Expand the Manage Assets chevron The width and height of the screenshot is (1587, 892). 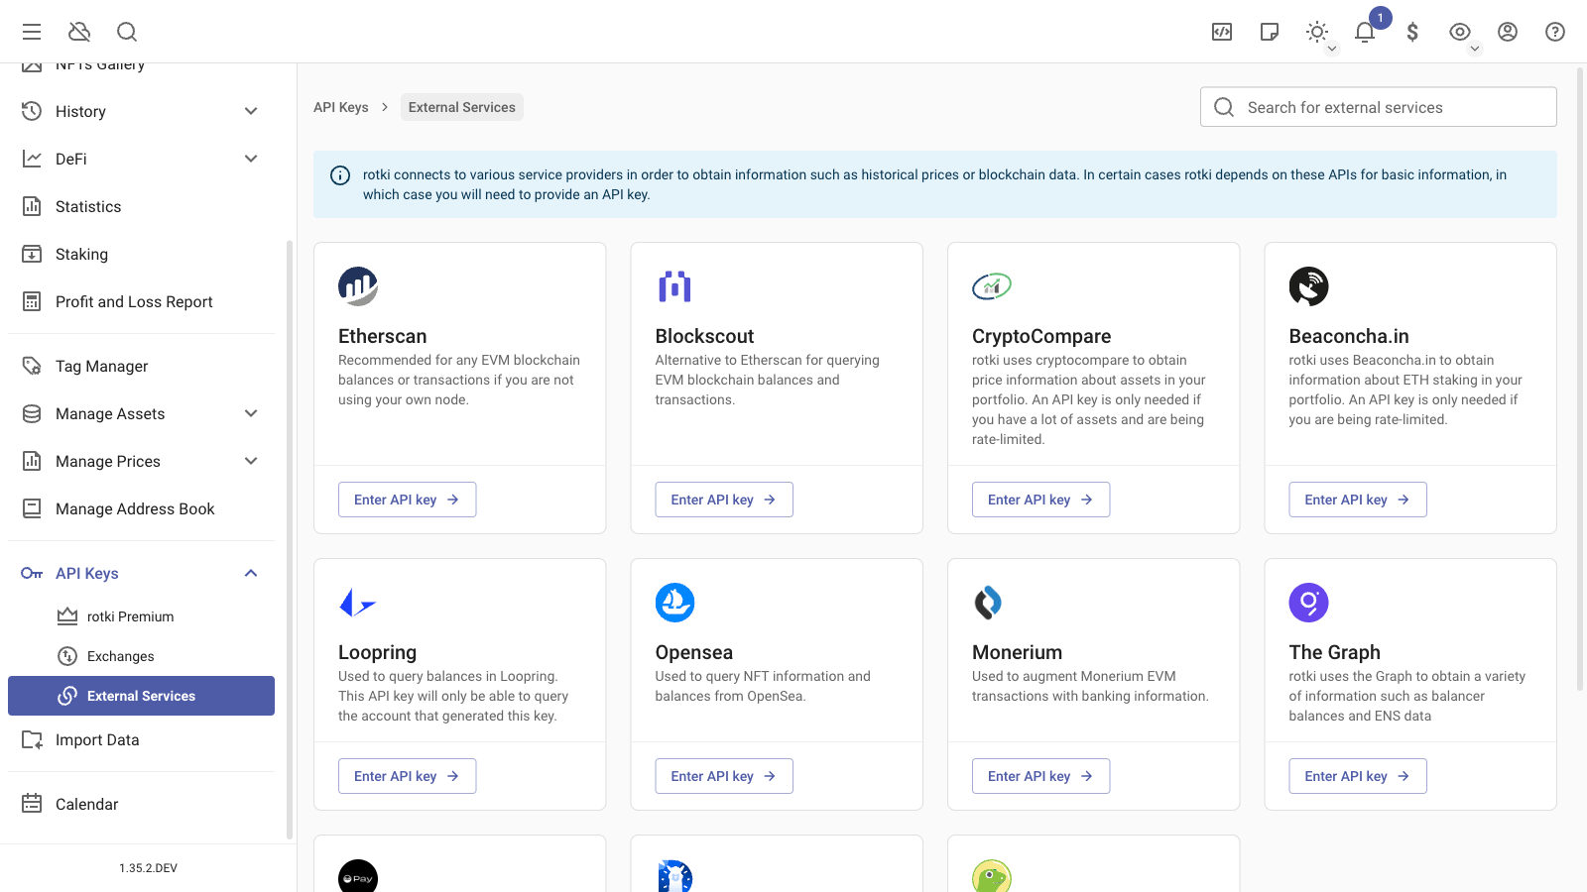coord(251,413)
